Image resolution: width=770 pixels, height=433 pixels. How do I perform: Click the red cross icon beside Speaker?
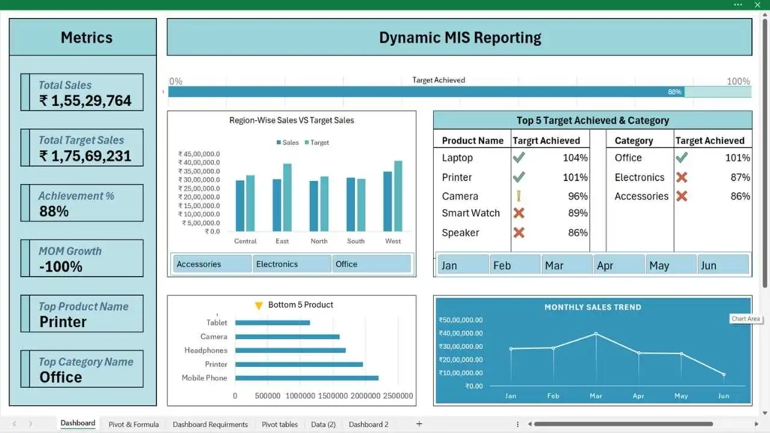(x=519, y=232)
